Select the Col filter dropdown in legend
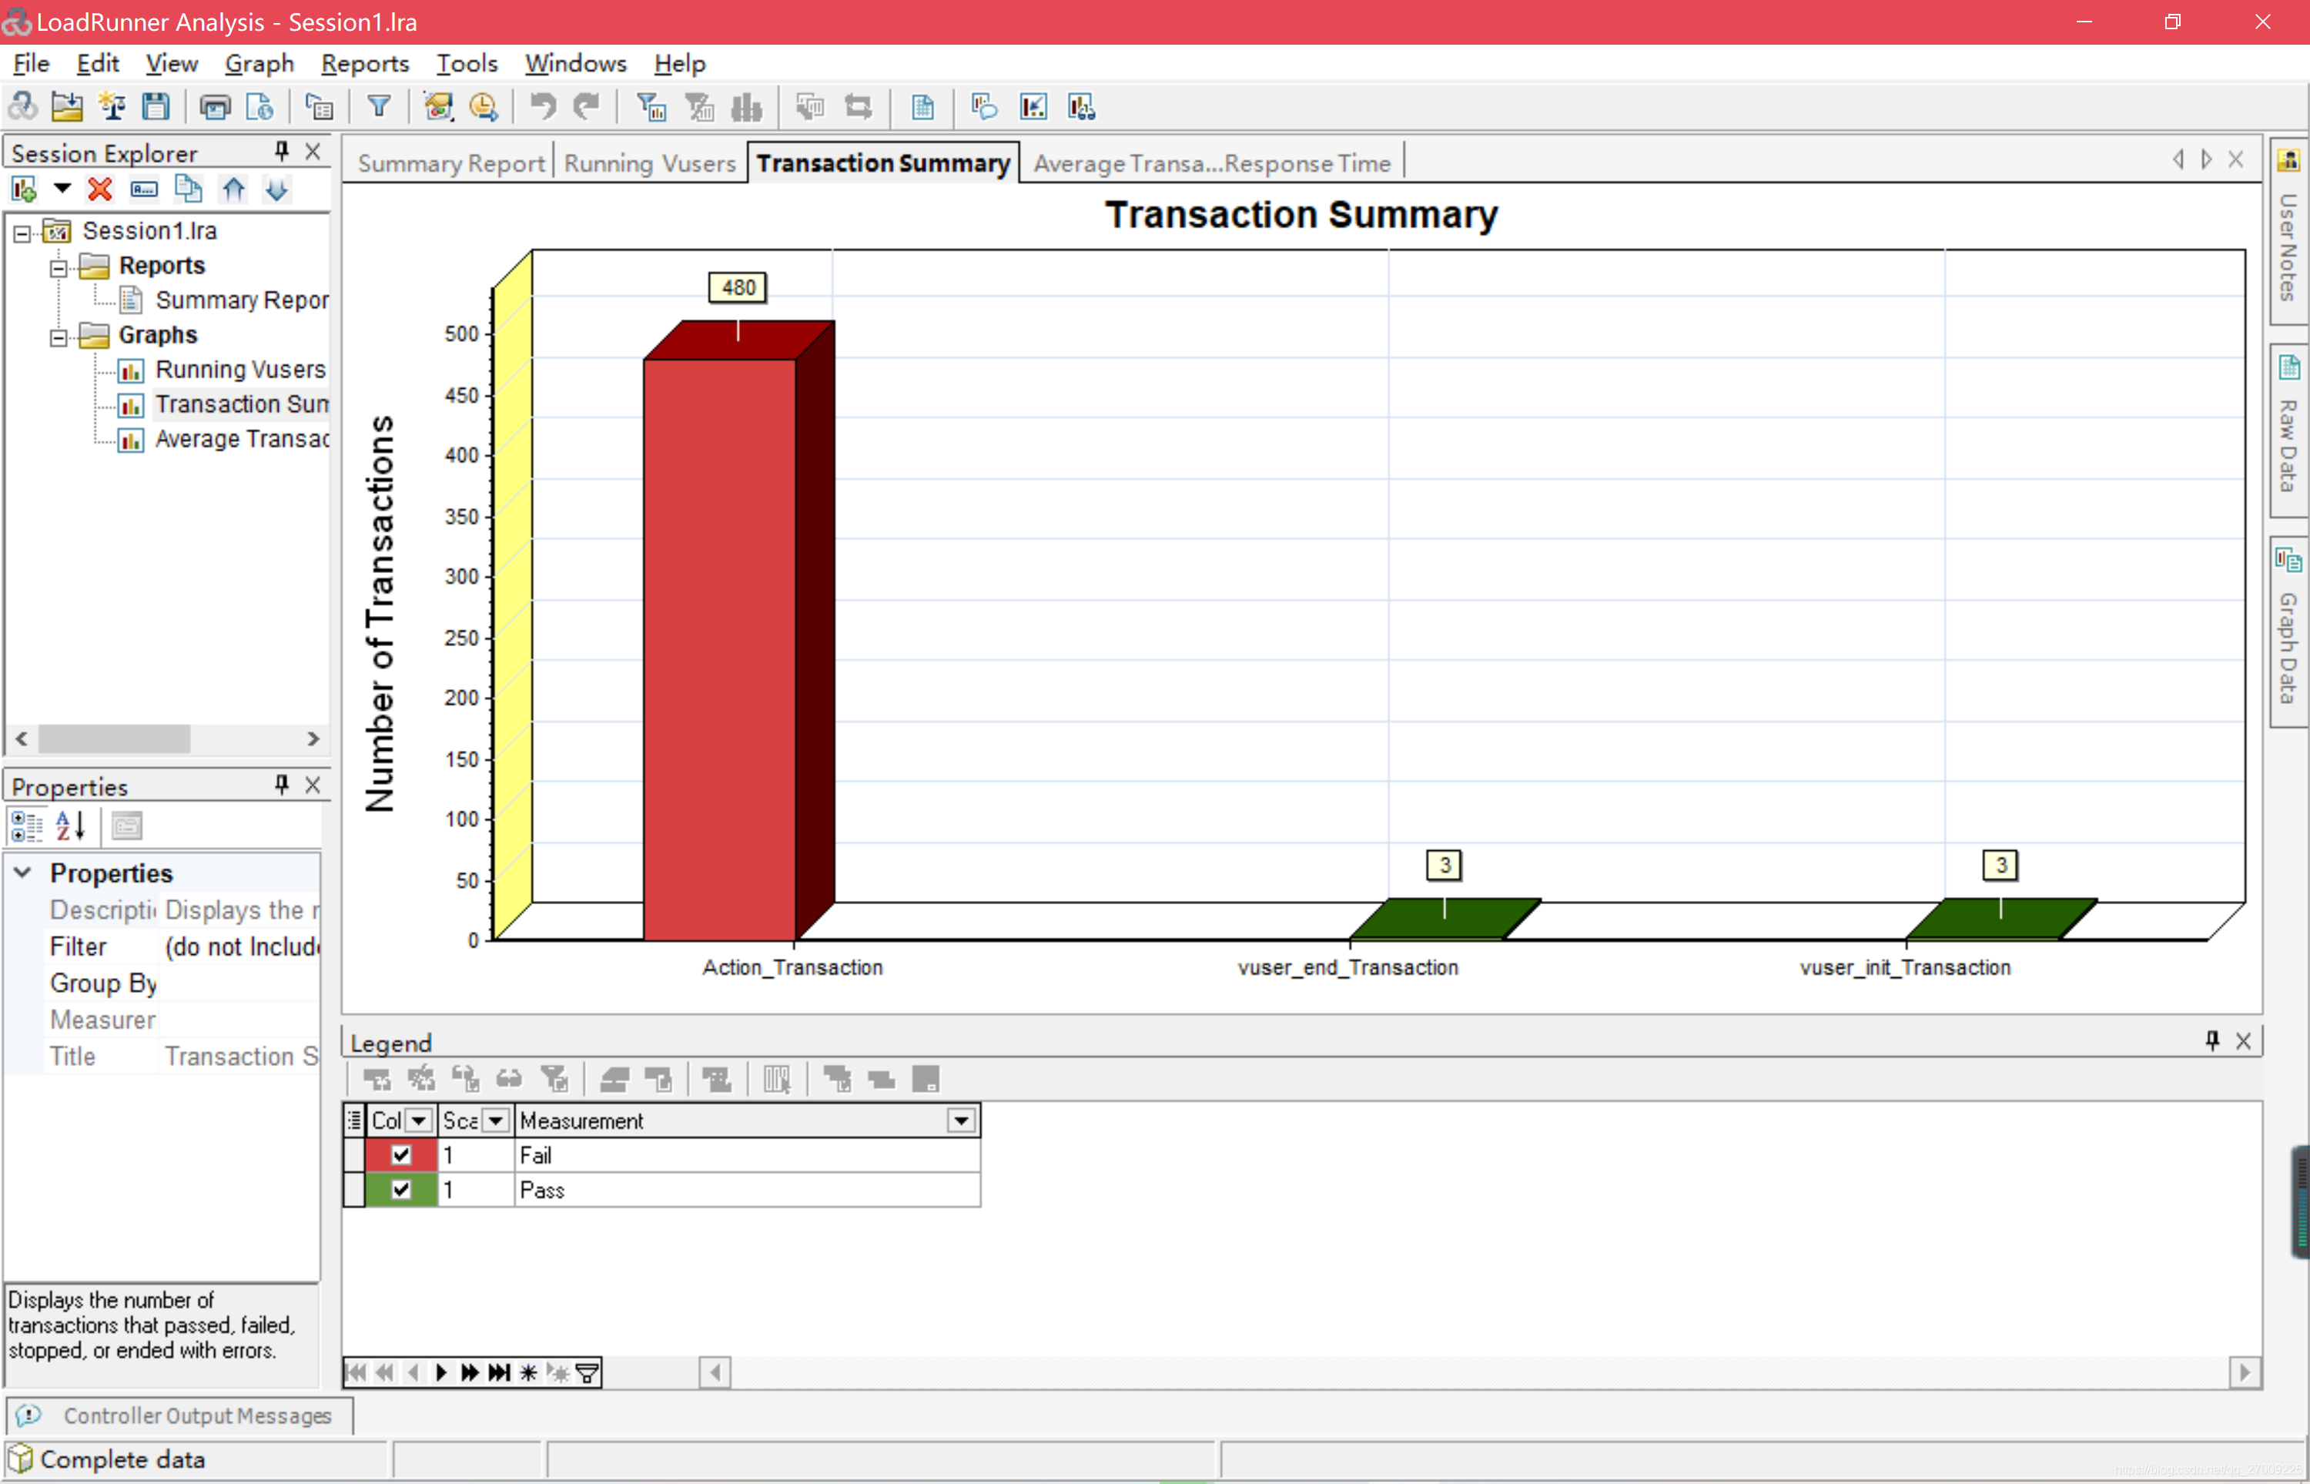2310x1484 pixels. tap(419, 1121)
